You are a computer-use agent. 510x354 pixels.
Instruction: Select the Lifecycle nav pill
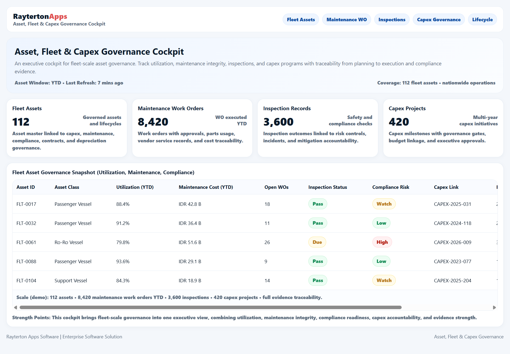(482, 20)
